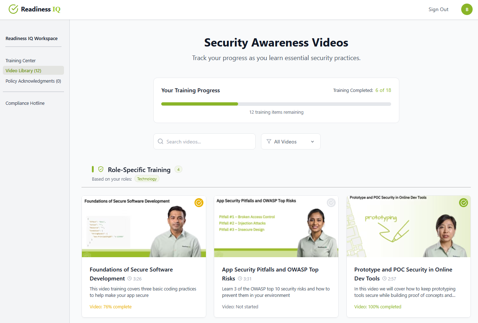Open the Compliance Hotline link
This screenshot has height=323, width=478.
tap(25, 103)
